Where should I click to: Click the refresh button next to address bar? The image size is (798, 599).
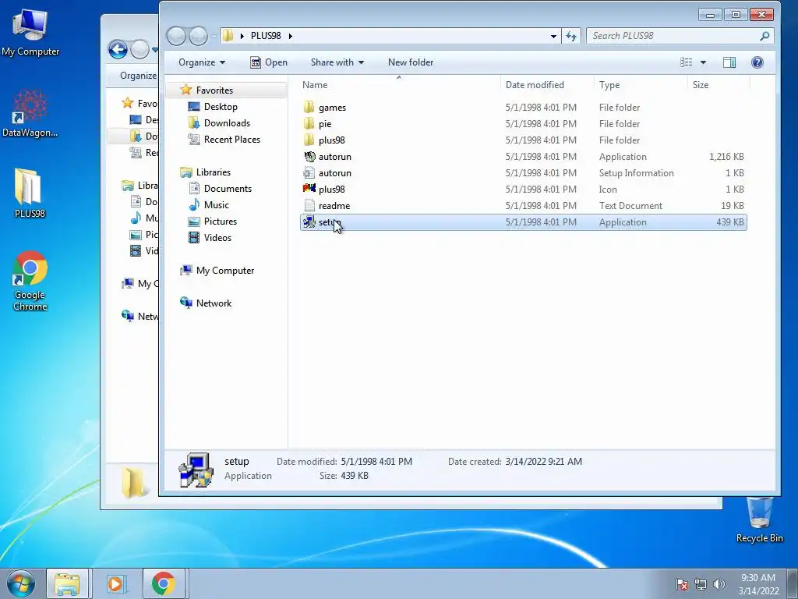pos(571,36)
